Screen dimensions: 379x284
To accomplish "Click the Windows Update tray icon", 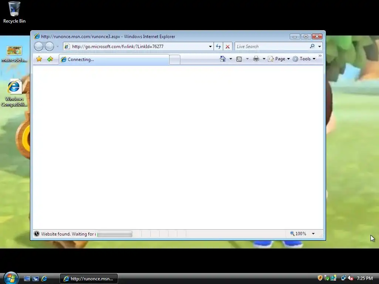I will pyautogui.click(x=333, y=278).
